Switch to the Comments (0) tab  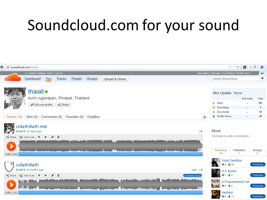click(52, 117)
